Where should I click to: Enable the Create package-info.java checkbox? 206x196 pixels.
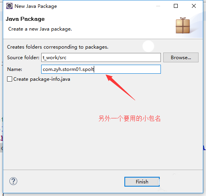click(9, 79)
